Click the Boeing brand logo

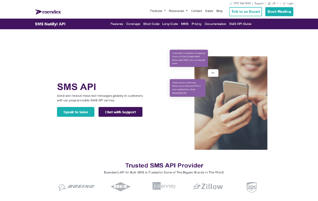pos(77,187)
